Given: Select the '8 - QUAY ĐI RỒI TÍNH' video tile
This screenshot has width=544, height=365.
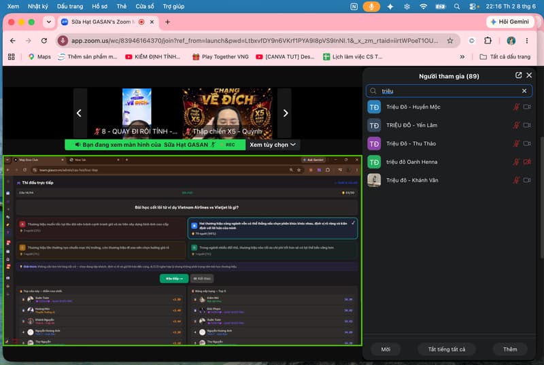Looking at the screenshot, I should (x=137, y=113).
